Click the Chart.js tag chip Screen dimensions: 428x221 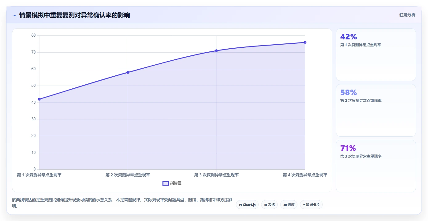coord(247,205)
